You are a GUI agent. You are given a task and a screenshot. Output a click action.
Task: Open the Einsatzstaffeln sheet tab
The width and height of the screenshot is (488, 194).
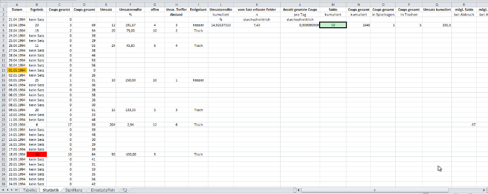coord(102,190)
